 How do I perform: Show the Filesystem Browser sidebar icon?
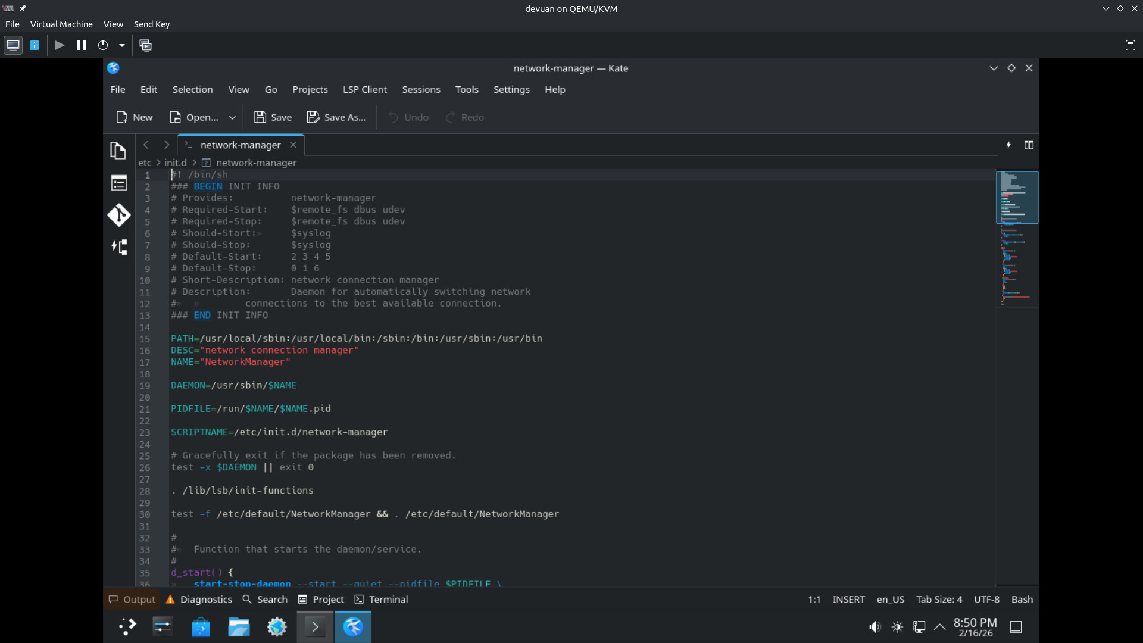(x=118, y=183)
